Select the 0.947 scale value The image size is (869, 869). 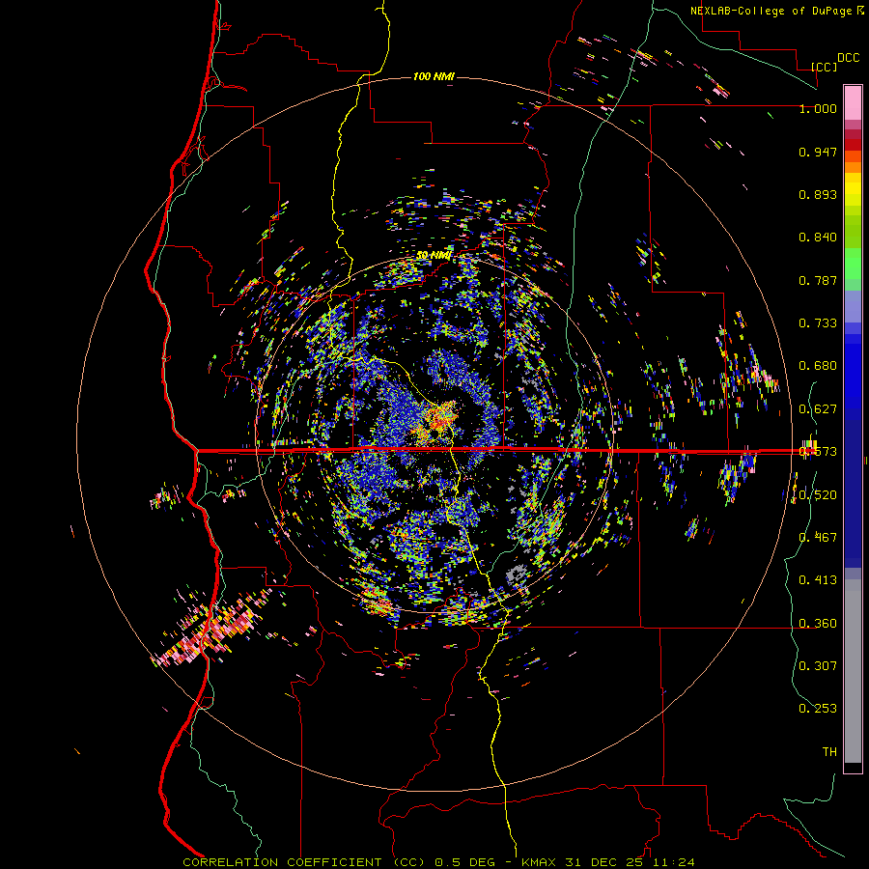click(x=818, y=152)
